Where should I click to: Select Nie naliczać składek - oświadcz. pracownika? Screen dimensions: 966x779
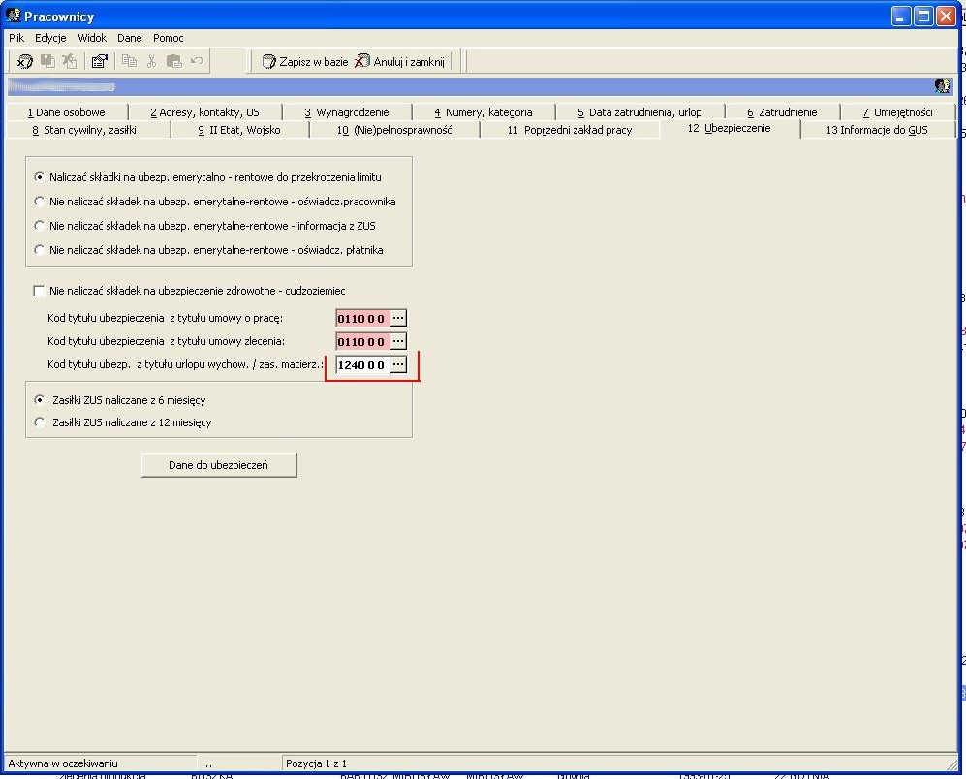tap(215, 202)
